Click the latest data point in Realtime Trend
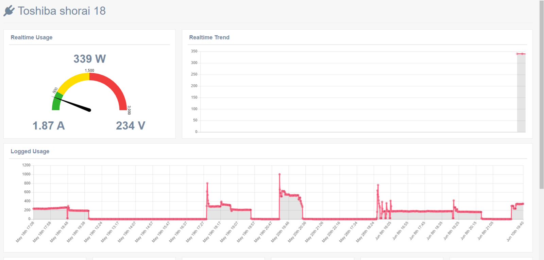 pyautogui.click(x=522, y=54)
